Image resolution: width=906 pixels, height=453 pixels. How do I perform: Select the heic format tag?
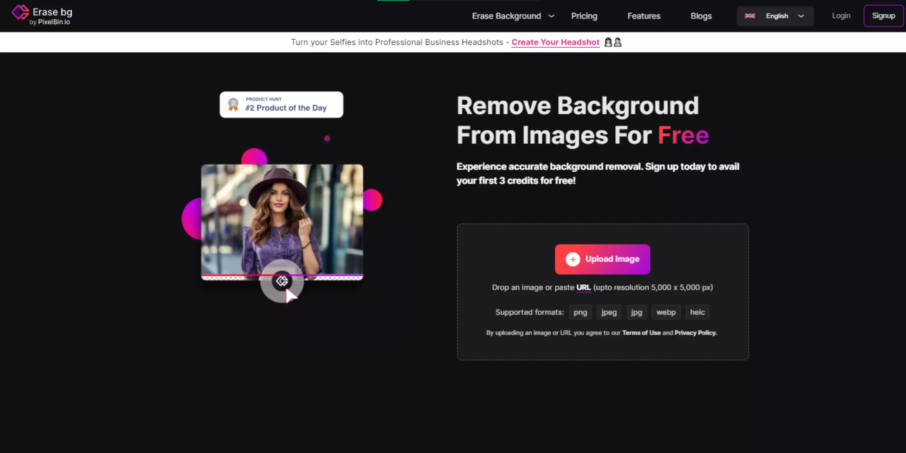[697, 312]
